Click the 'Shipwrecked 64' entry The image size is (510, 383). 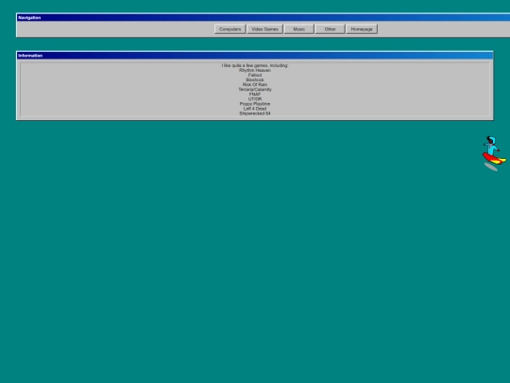click(255, 113)
